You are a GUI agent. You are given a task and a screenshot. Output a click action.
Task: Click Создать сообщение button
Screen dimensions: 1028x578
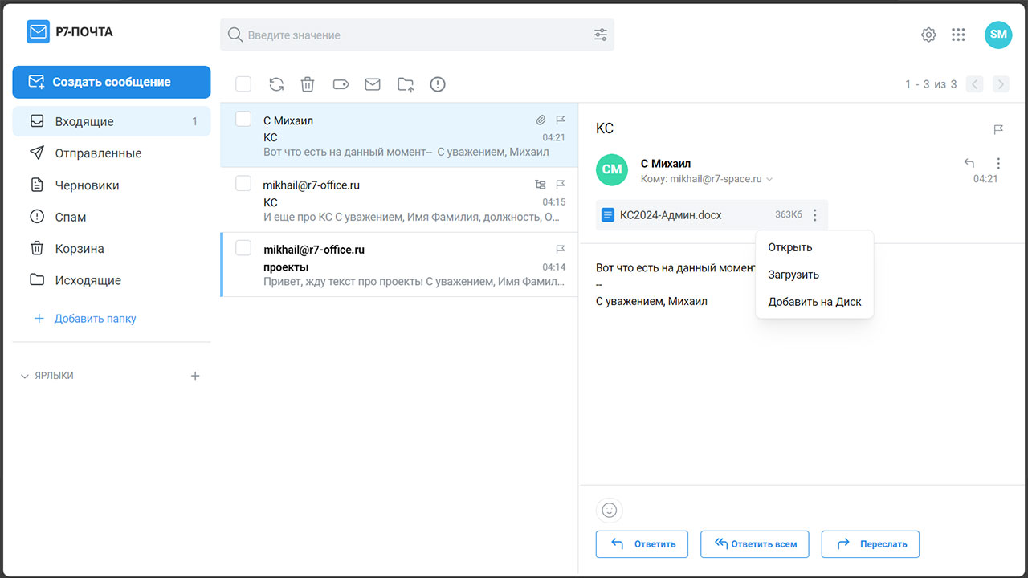tap(112, 82)
